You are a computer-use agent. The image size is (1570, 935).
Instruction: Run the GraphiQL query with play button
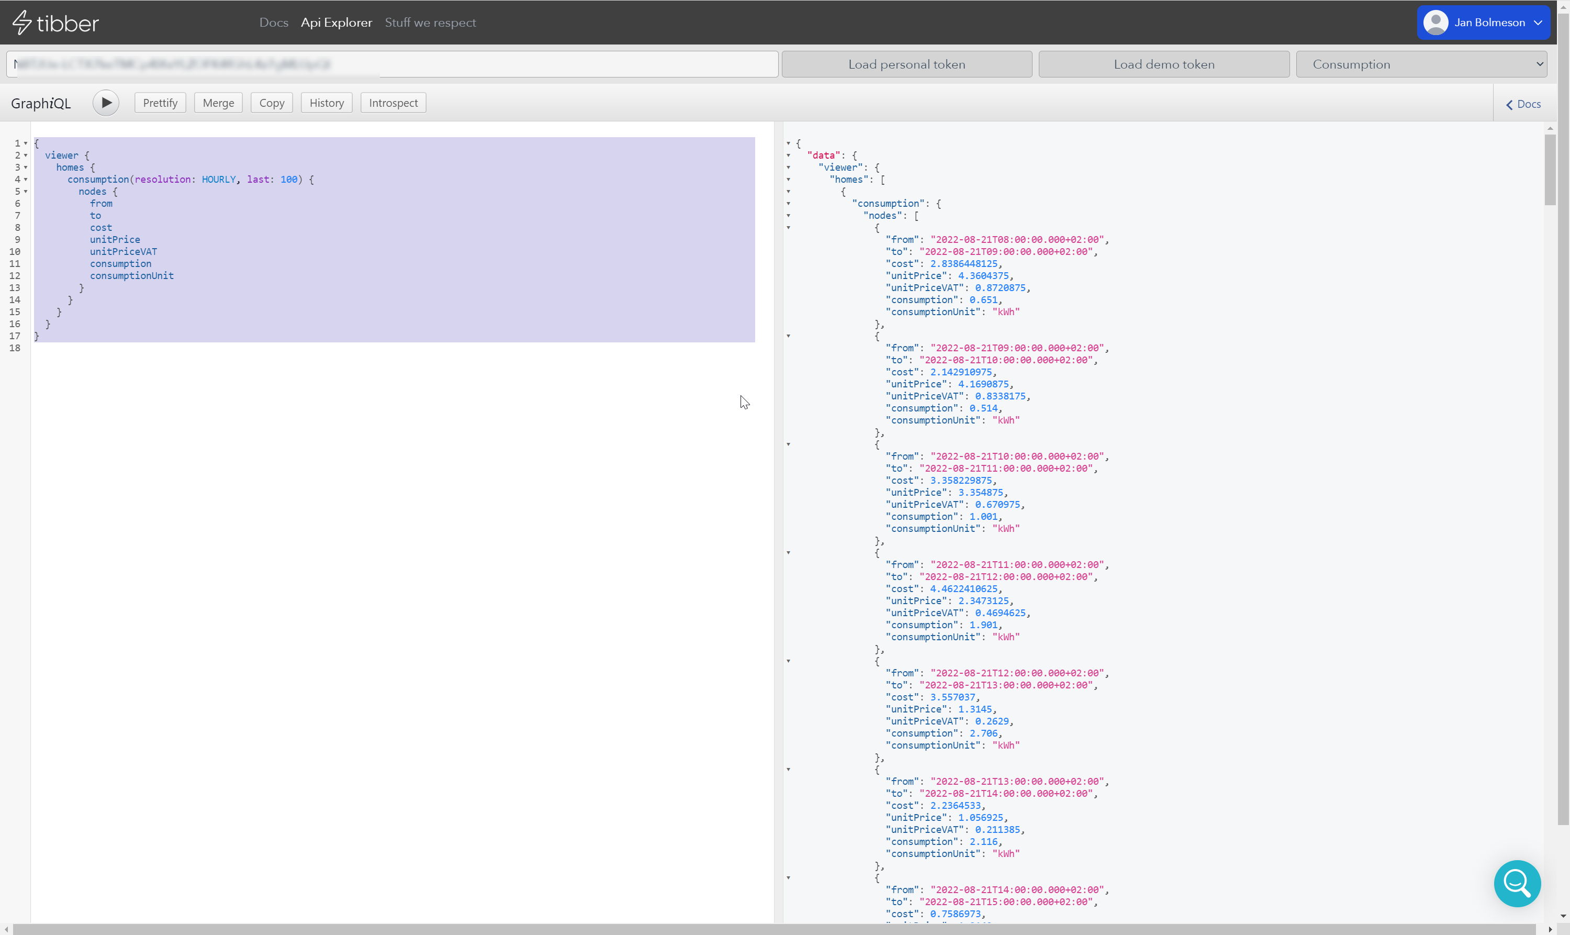pos(106,103)
